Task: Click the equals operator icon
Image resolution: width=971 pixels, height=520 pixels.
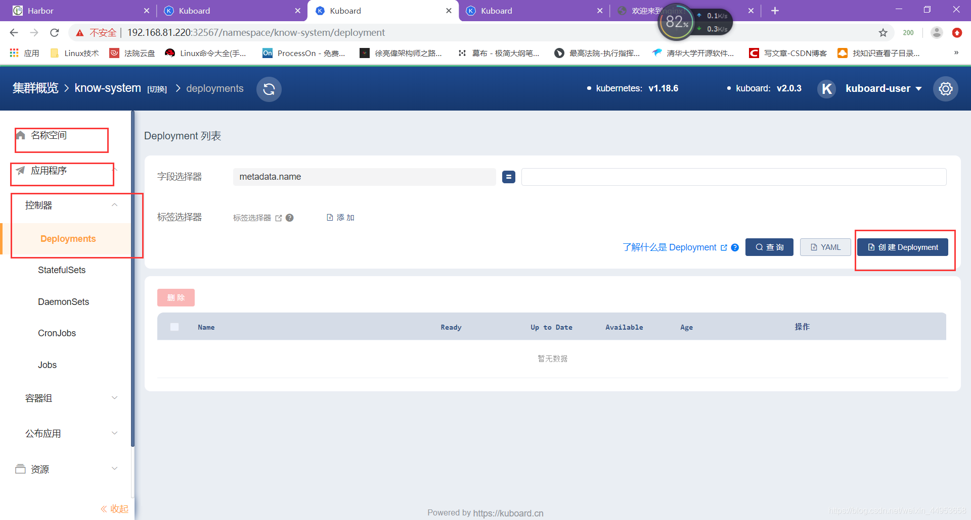Action: pos(509,177)
